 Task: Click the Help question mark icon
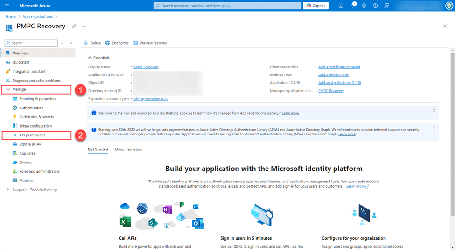[x=375, y=6]
